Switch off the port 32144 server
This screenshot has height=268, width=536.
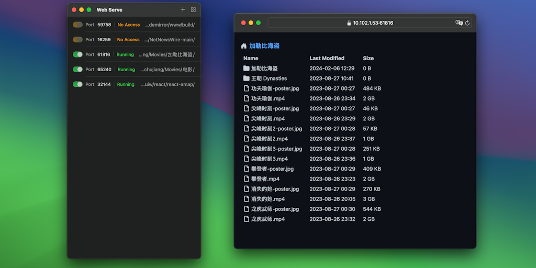(x=77, y=84)
